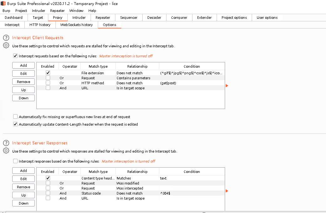Screen dimensions: 326x213
Task: Enable the HTTP method (get|post) rule
Action: click(48, 83)
